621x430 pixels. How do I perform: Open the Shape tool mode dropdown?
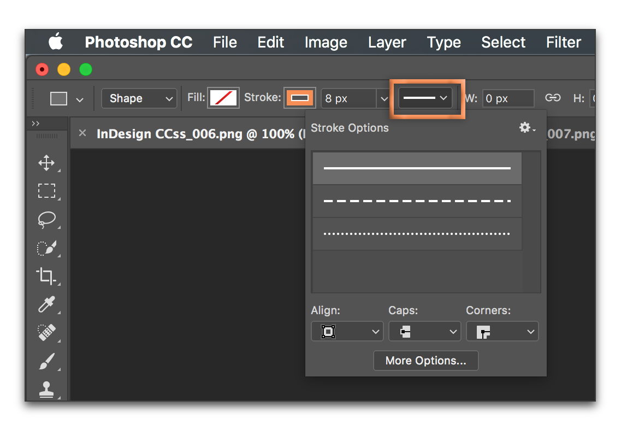point(139,98)
